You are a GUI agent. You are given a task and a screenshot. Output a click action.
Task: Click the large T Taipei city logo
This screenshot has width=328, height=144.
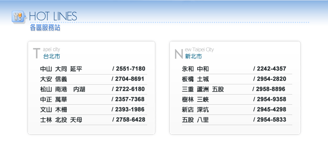[36, 53]
